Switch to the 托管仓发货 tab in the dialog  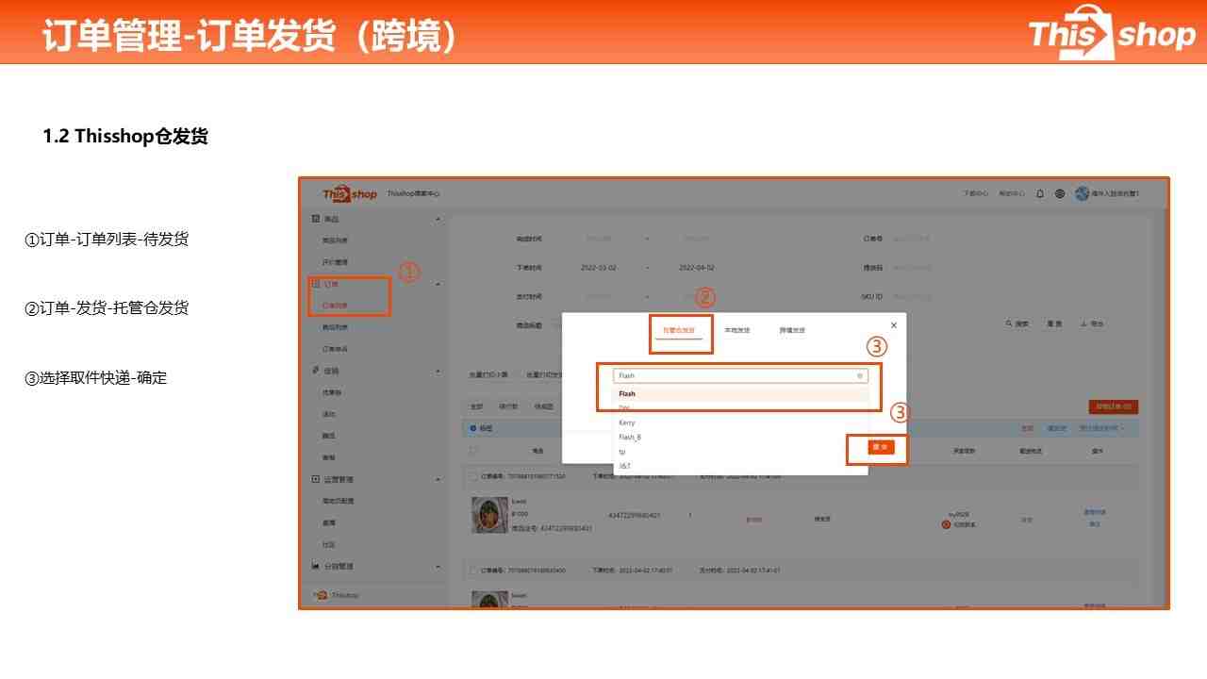[679, 331]
